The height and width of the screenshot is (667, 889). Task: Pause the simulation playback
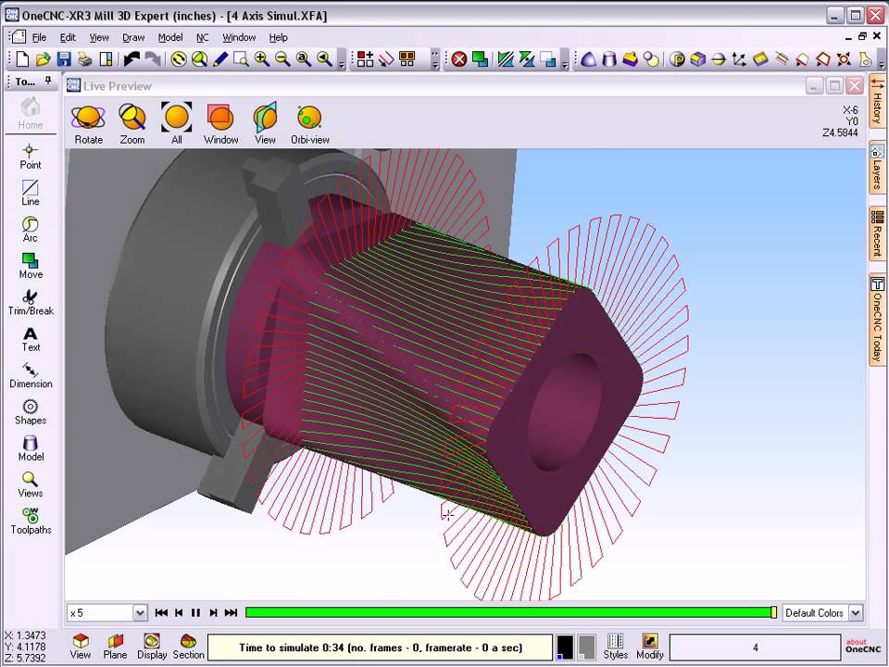pos(195,613)
